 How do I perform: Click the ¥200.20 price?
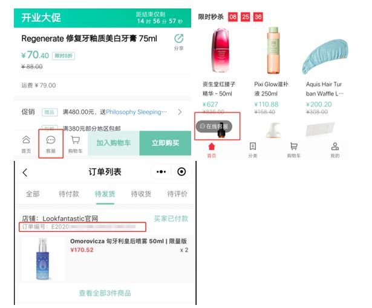[319, 104]
